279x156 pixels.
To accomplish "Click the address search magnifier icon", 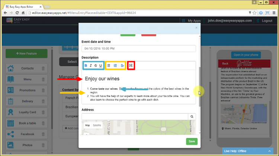I will click(192, 116).
